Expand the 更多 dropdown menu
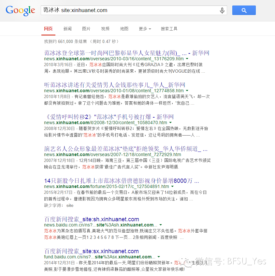This screenshot has width=275, height=276. [145, 29]
